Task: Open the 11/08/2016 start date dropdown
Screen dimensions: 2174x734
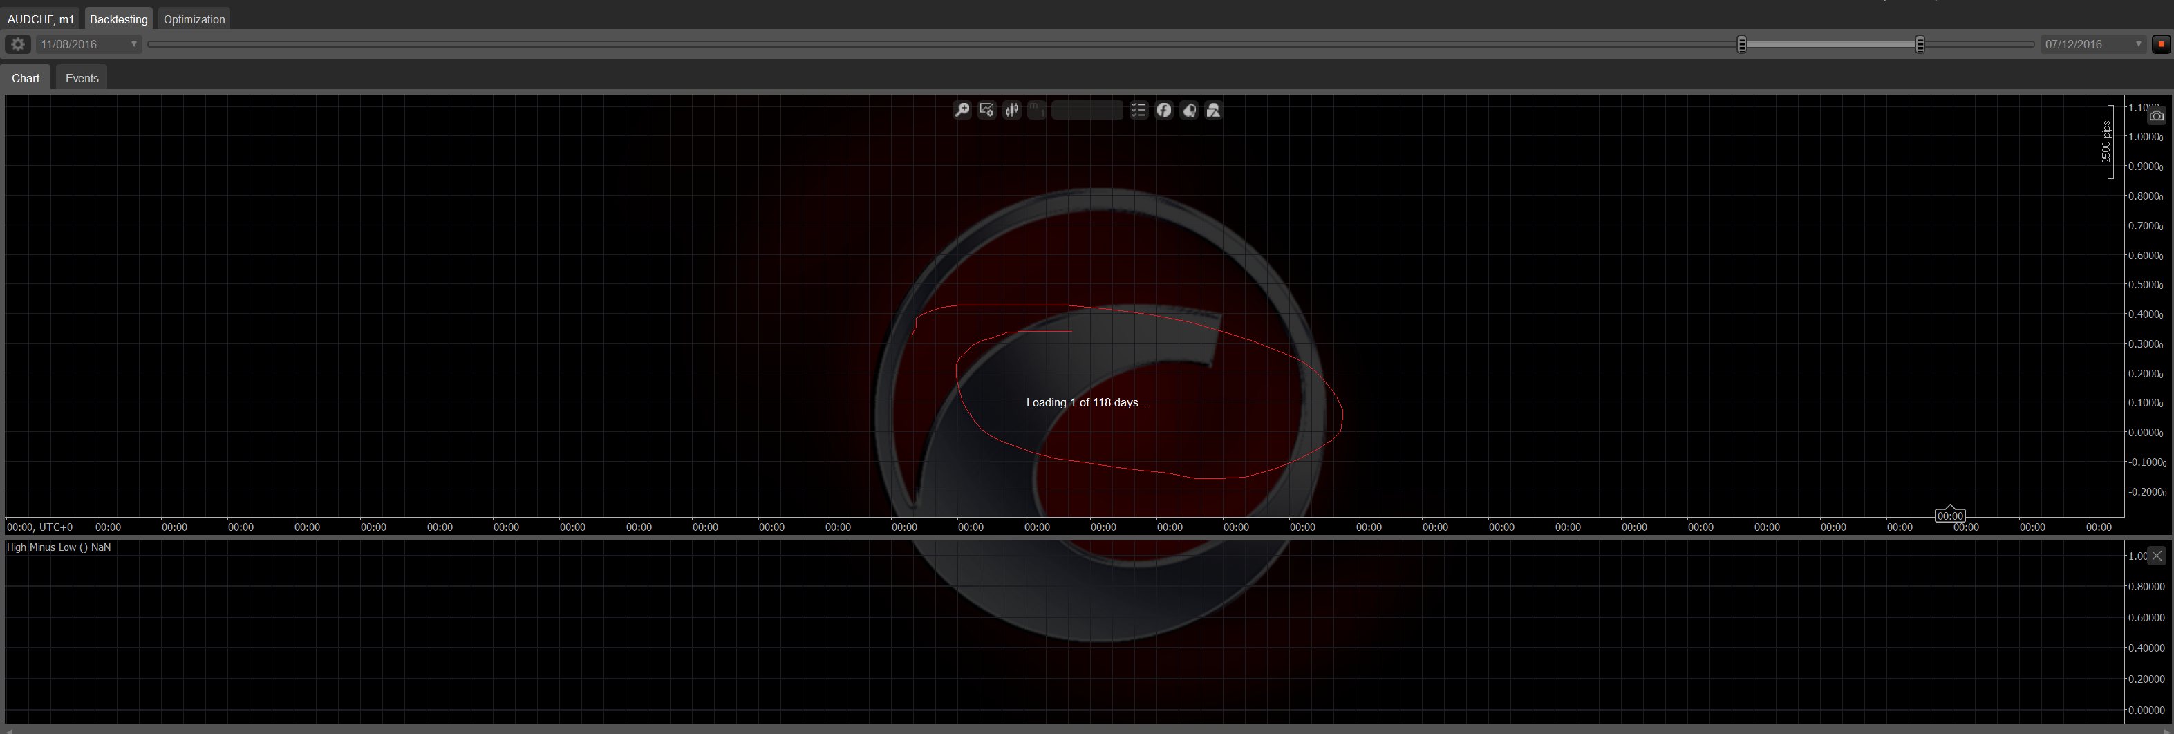Action: coord(88,44)
